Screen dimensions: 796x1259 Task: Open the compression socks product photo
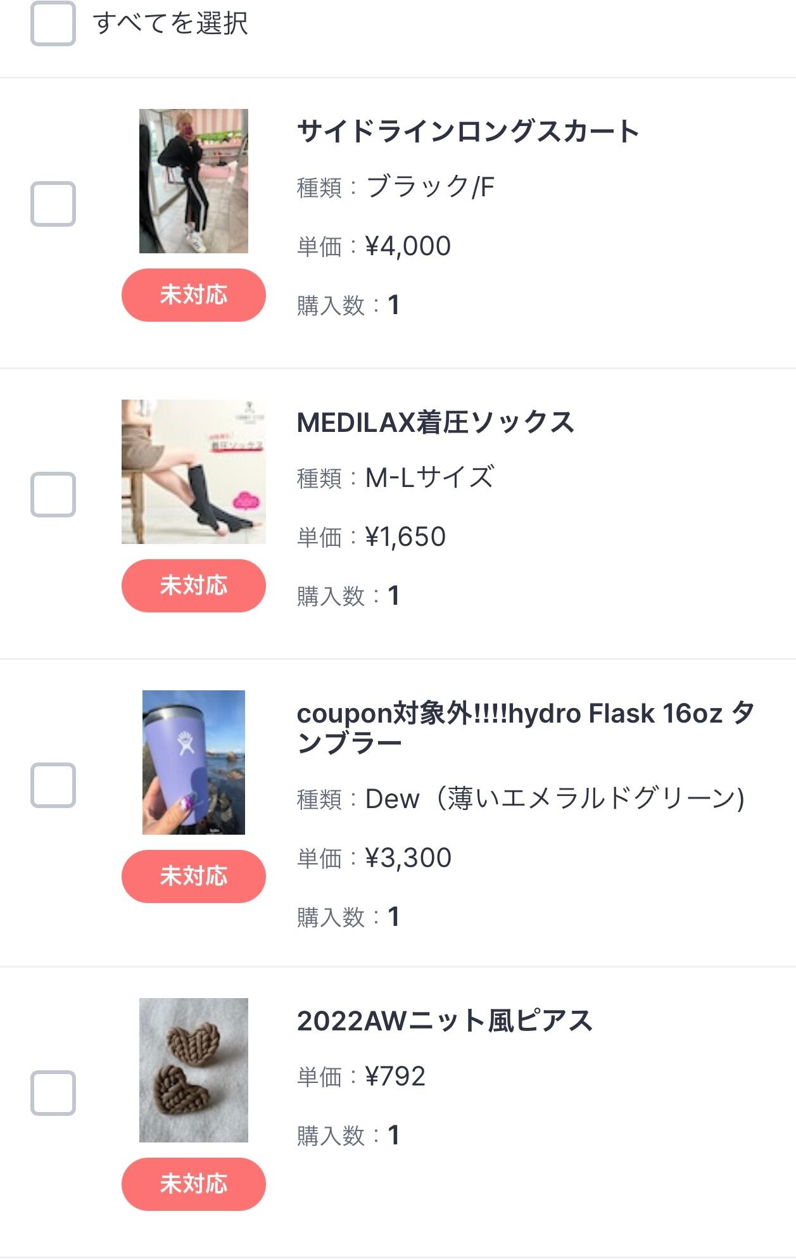pos(194,472)
